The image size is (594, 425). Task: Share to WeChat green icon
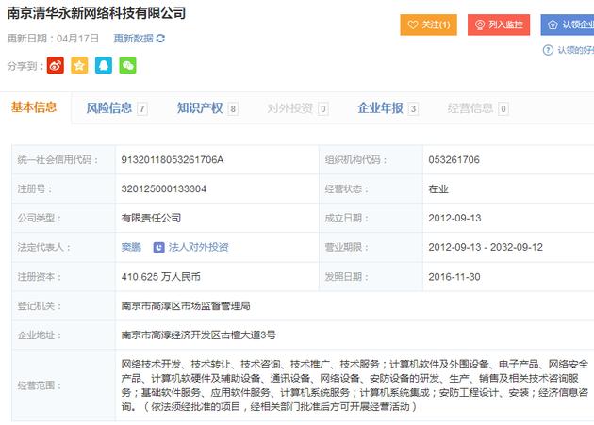[x=127, y=65]
